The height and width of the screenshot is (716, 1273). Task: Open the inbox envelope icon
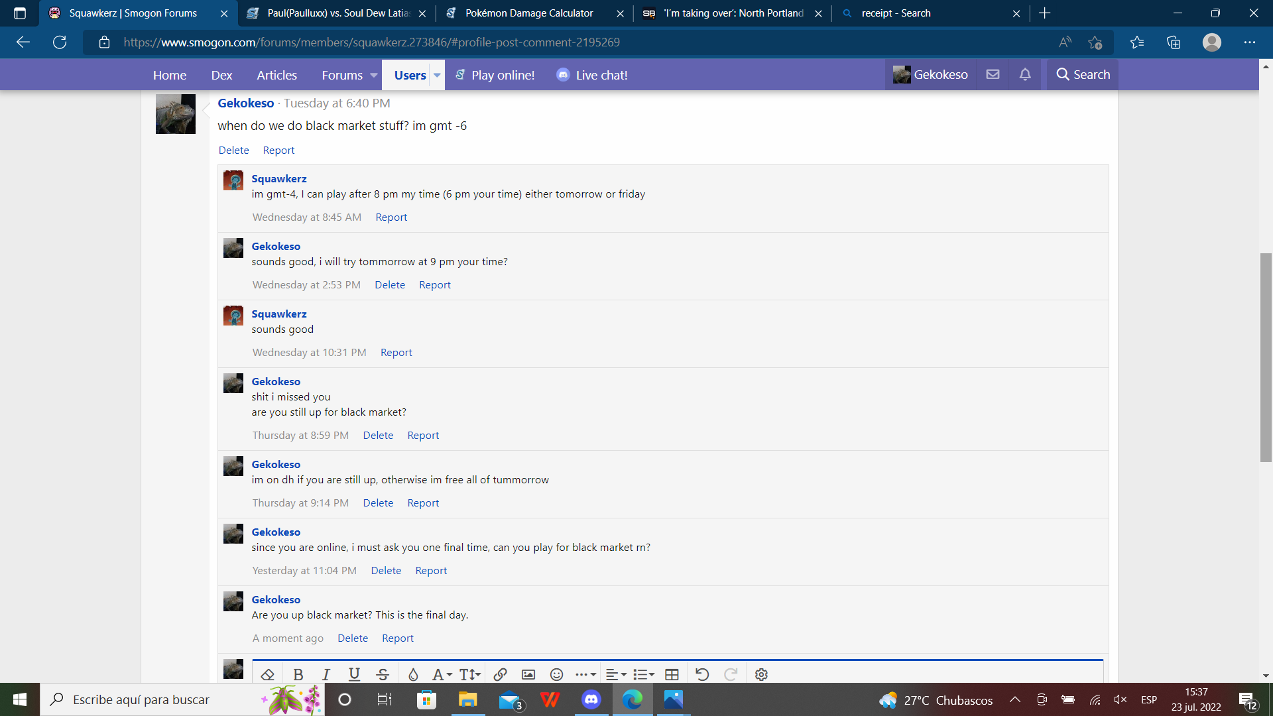(993, 75)
